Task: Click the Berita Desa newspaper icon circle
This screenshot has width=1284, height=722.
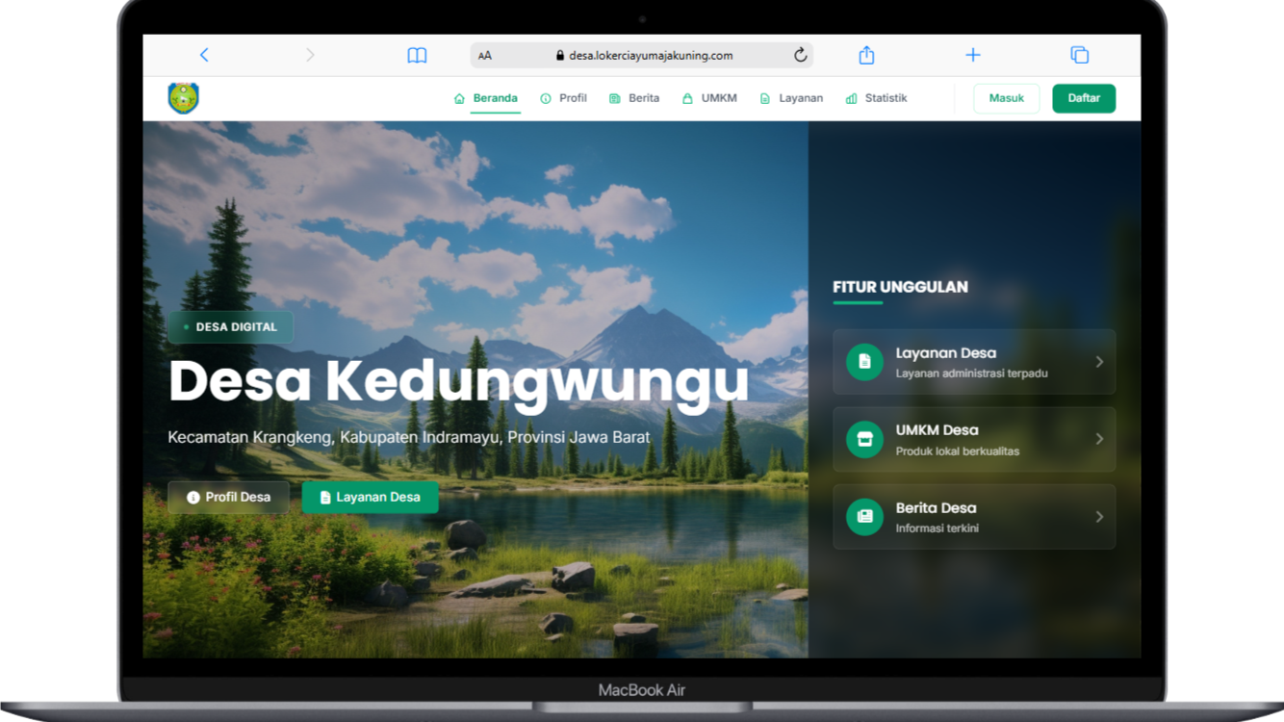Action: pos(864,517)
